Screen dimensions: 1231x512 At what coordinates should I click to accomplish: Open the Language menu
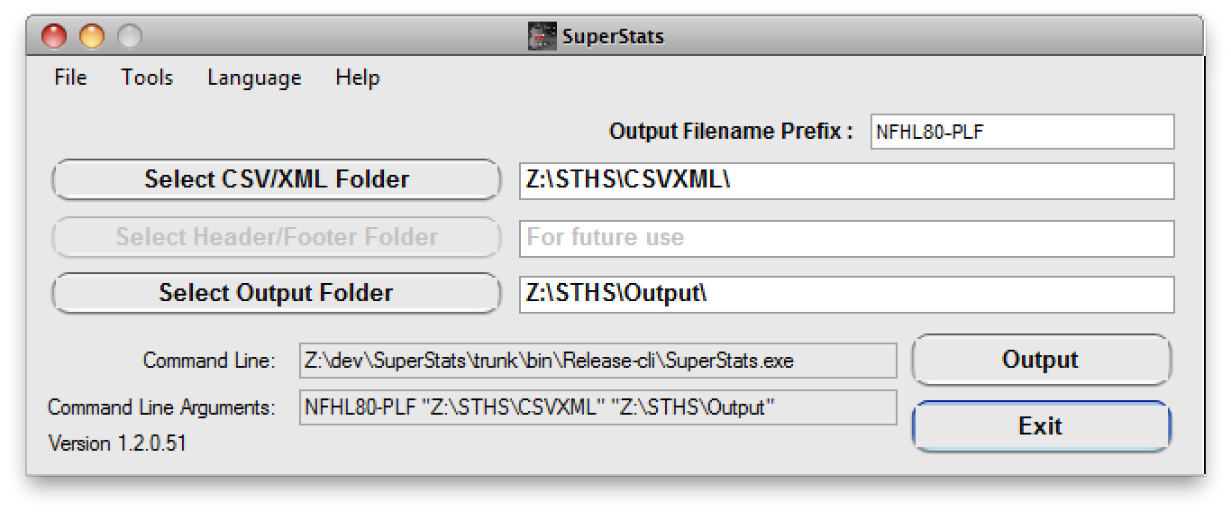(x=254, y=78)
